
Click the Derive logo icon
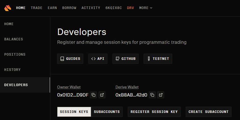tap(8, 8)
